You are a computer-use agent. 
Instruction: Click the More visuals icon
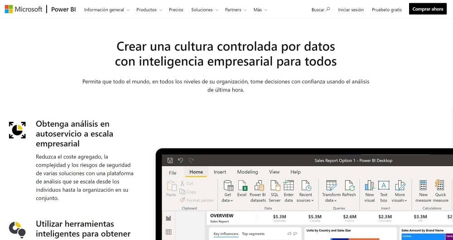tap(400, 186)
